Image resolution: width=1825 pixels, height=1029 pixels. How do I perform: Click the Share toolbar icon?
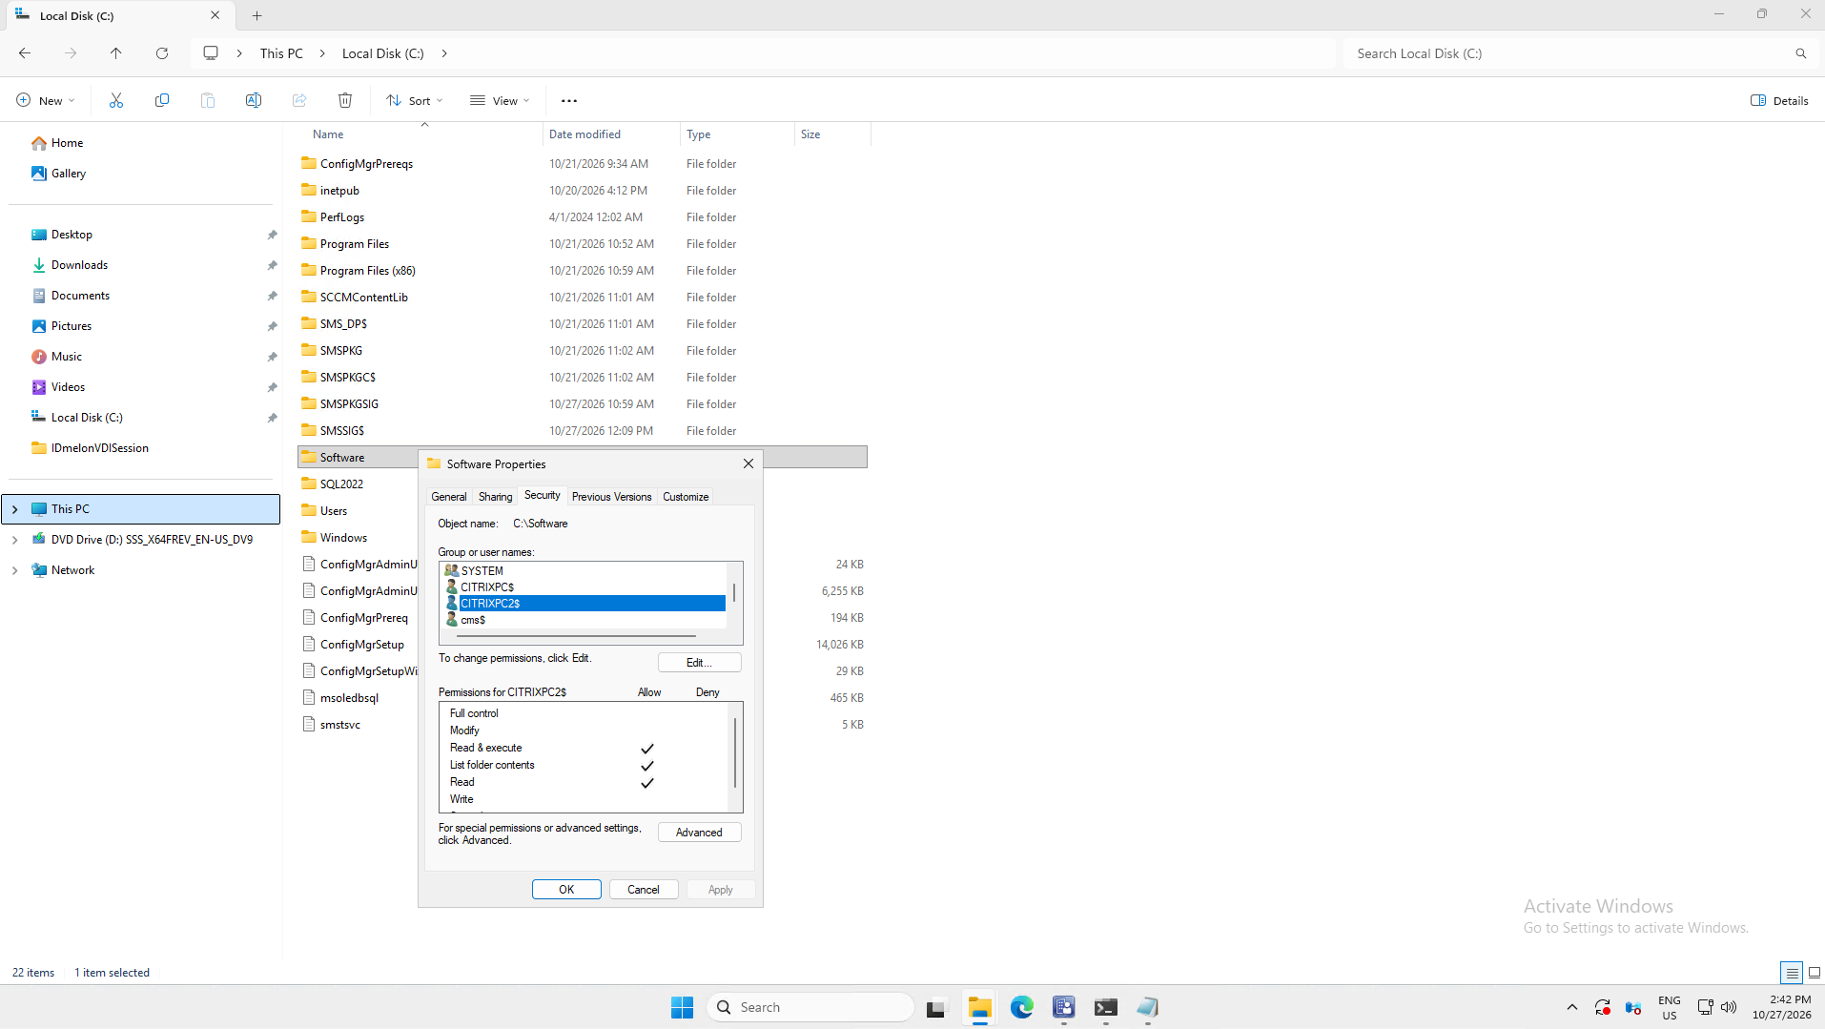click(x=299, y=100)
